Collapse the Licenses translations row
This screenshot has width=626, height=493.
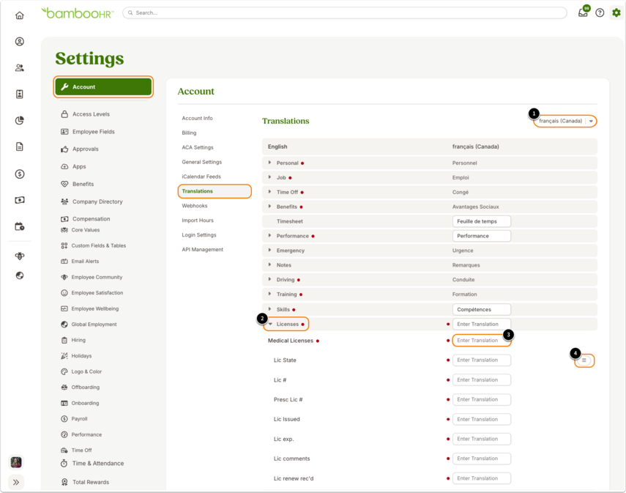[270, 324]
